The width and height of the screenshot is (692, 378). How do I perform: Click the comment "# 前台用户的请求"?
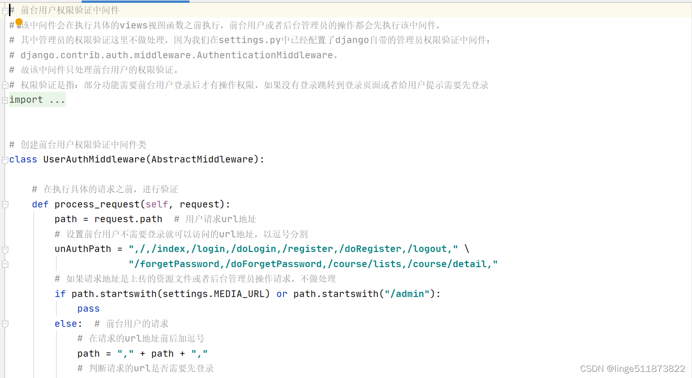click(x=131, y=324)
